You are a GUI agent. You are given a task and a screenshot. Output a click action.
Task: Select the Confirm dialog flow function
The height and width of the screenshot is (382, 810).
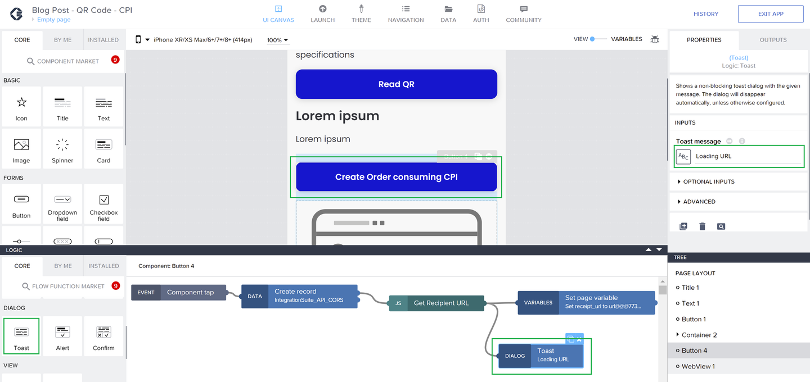click(x=103, y=336)
